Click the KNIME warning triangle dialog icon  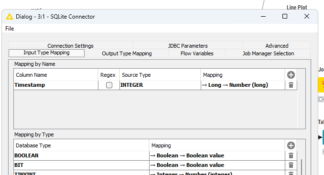10,17
